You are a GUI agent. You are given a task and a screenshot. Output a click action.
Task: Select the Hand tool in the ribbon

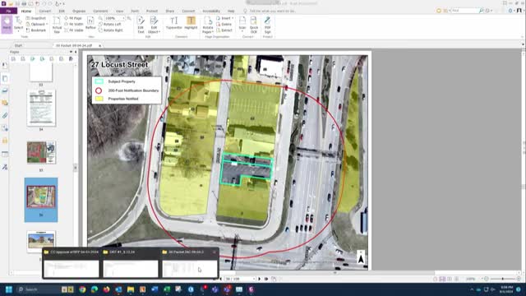tap(7, 24)
